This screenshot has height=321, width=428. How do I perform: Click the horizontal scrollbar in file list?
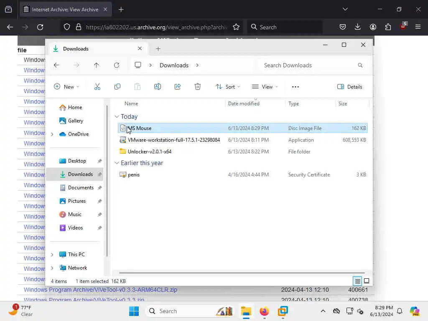pos(242,273)
